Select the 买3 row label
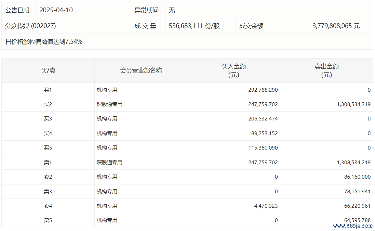 coord(48,118)
